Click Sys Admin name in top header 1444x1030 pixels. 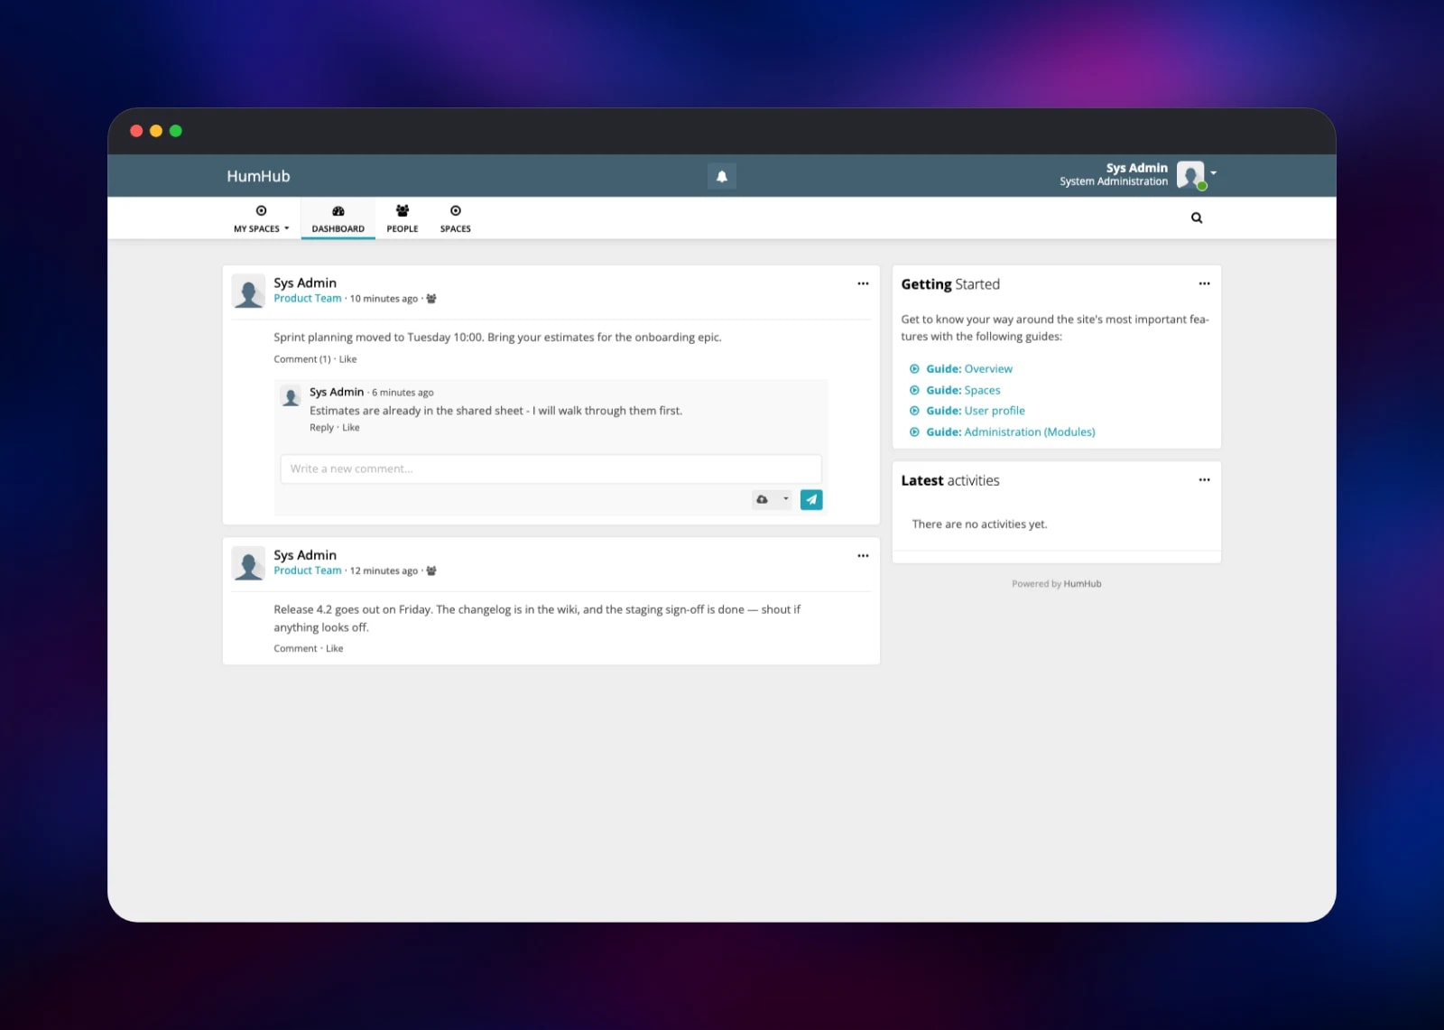click(1137, 168)
